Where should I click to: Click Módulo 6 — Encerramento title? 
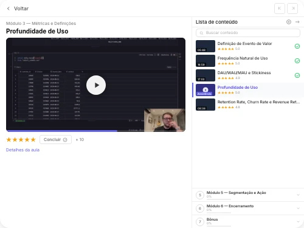(230, 206)
